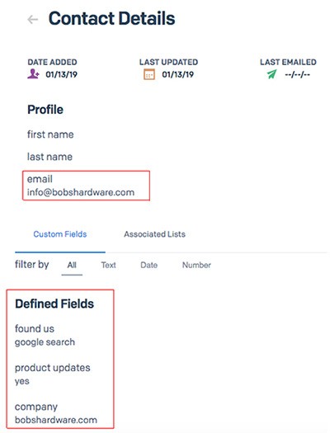Open the Associated Lists tab
This screenshot has height=433, width=330.
[154, 234]
